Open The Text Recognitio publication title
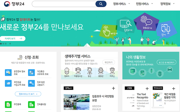180x112 pixels. pyautogui.click(x=142, y=96)
